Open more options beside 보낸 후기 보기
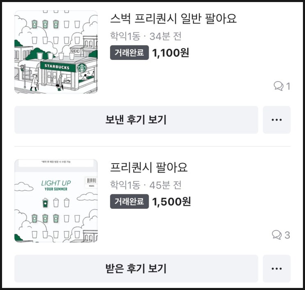Viewport: 305px width, 290px height. [277, 120]
